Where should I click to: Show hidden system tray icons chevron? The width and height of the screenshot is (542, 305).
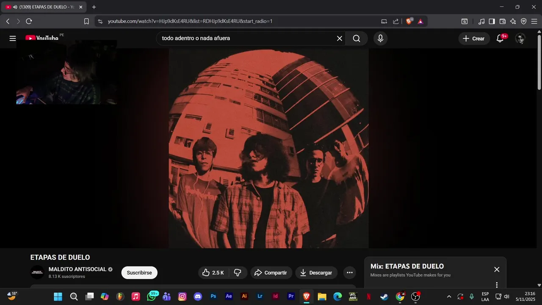(449, 297)
